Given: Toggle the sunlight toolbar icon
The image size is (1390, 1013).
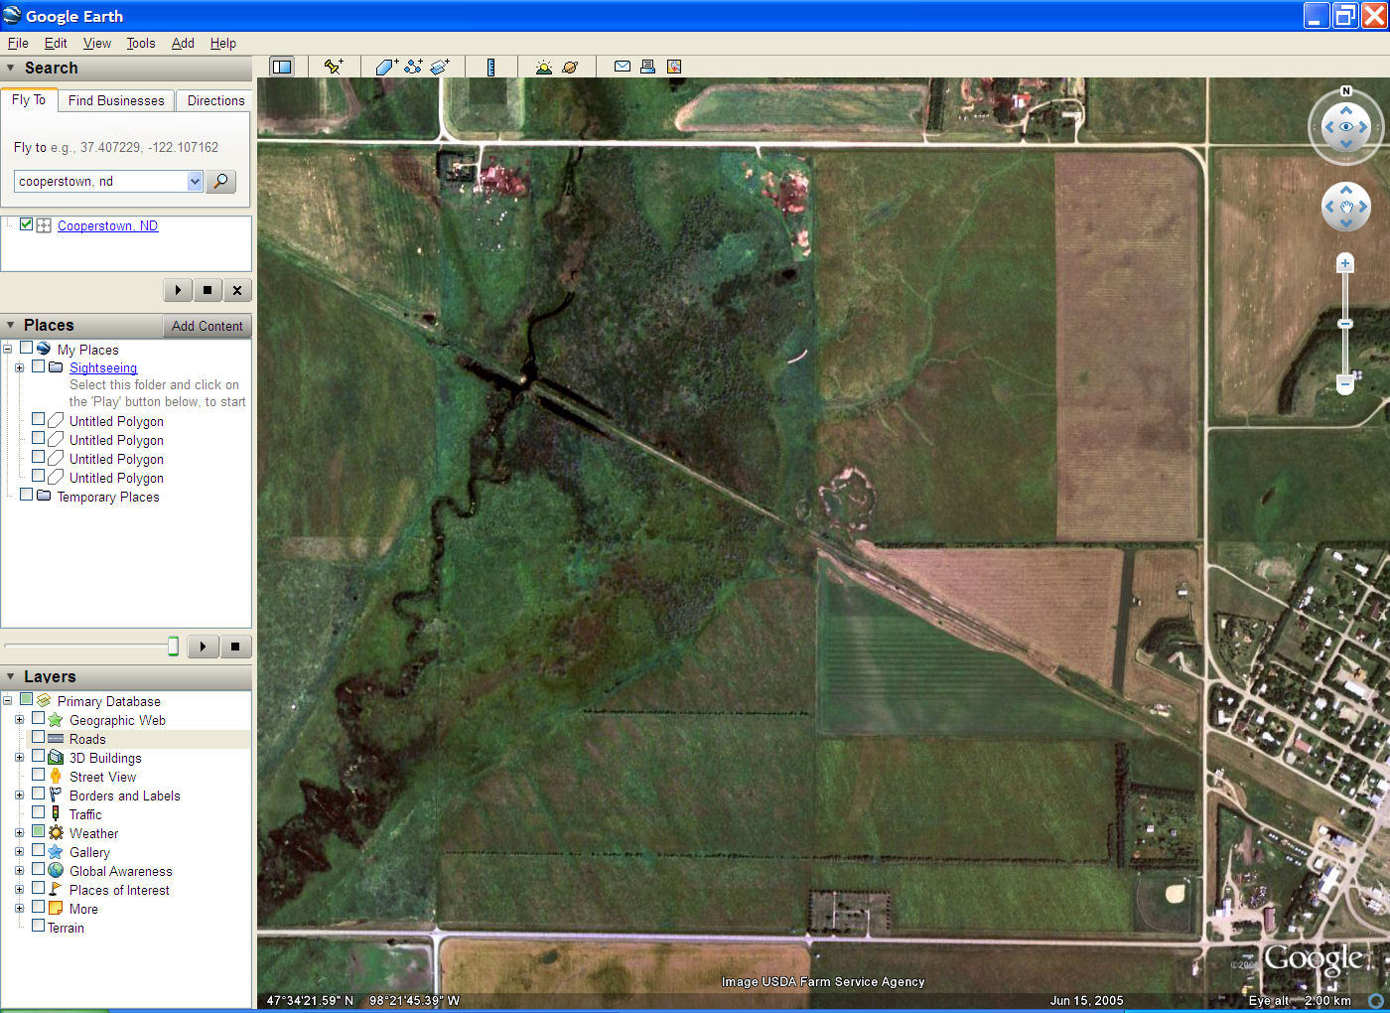Looking at the screenshot, I should (x=543, y=67).
